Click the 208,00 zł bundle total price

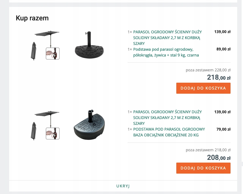pos(219,157)
